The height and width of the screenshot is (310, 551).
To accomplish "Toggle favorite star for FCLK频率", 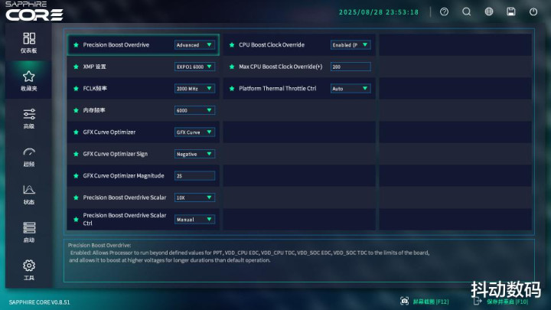I will 76,89.
